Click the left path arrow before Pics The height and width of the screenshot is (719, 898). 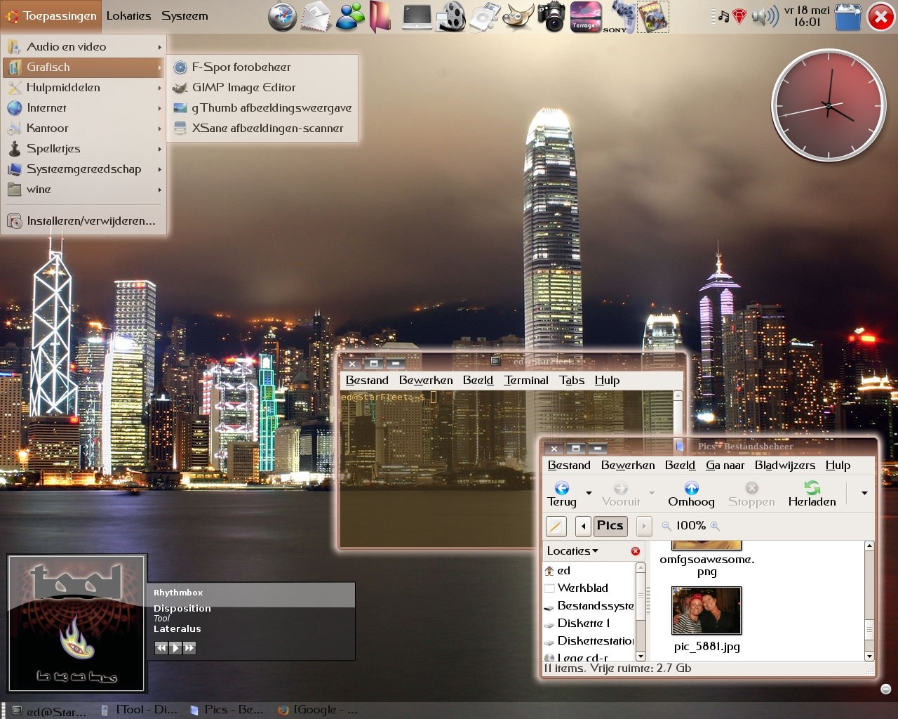(x=582, y=526)
